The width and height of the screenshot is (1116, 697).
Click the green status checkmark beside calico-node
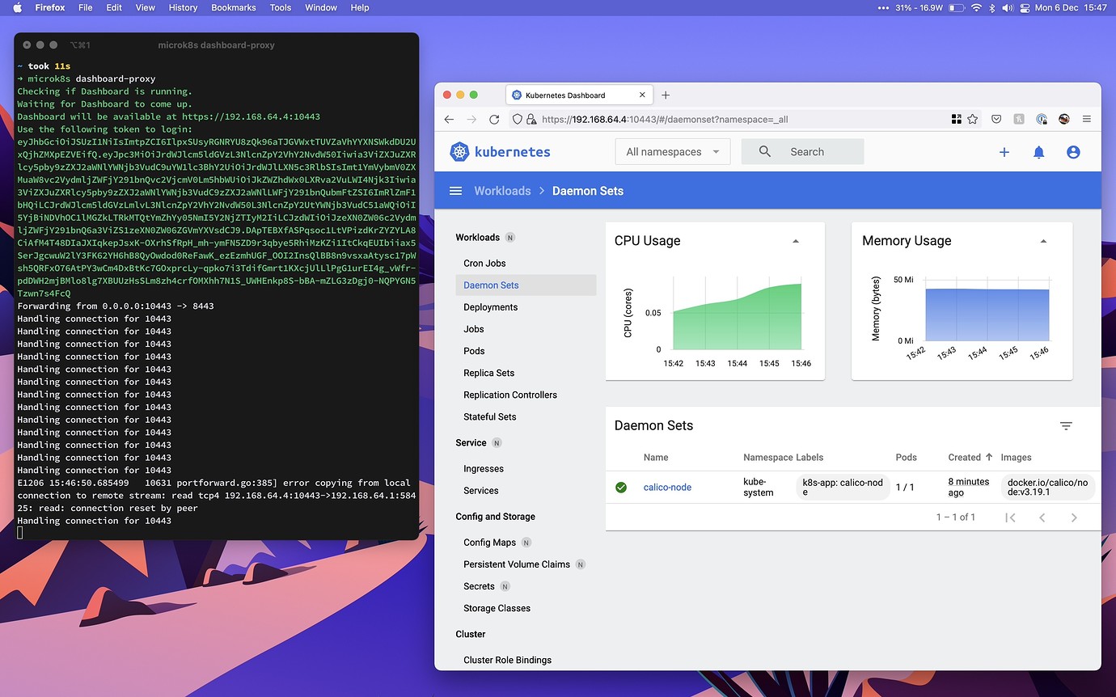click(621, 487)
